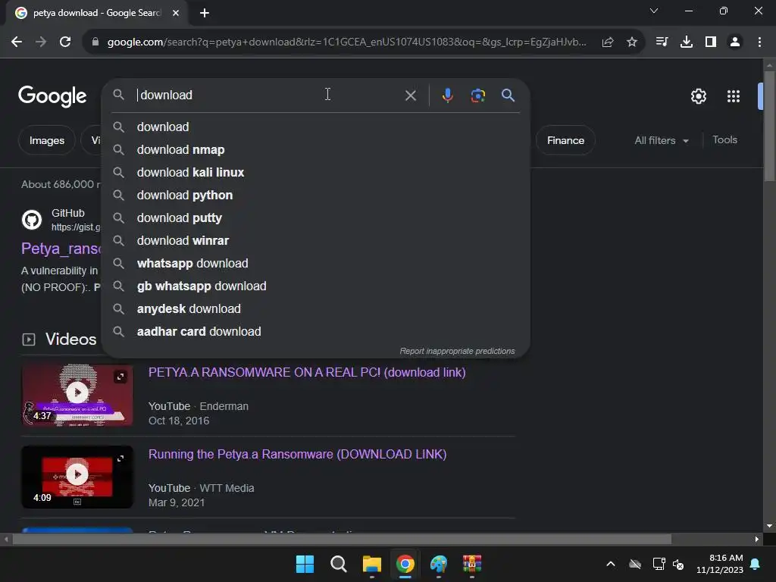
Task: Switch to Chrome on the taskbar
Action: pyautogui.click(x=405, y=564)
